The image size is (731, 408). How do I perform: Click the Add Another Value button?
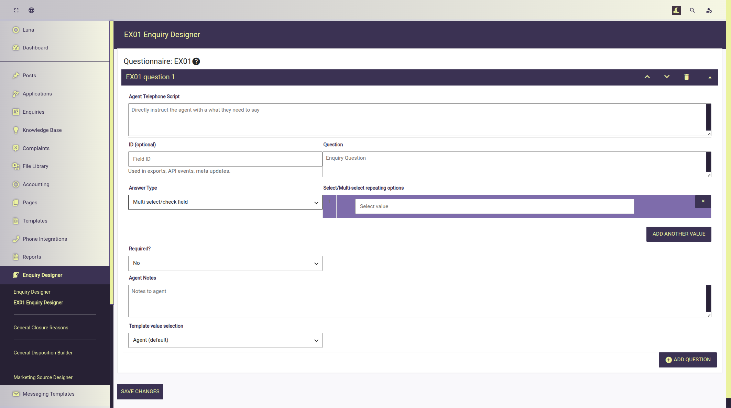point(679,234)
